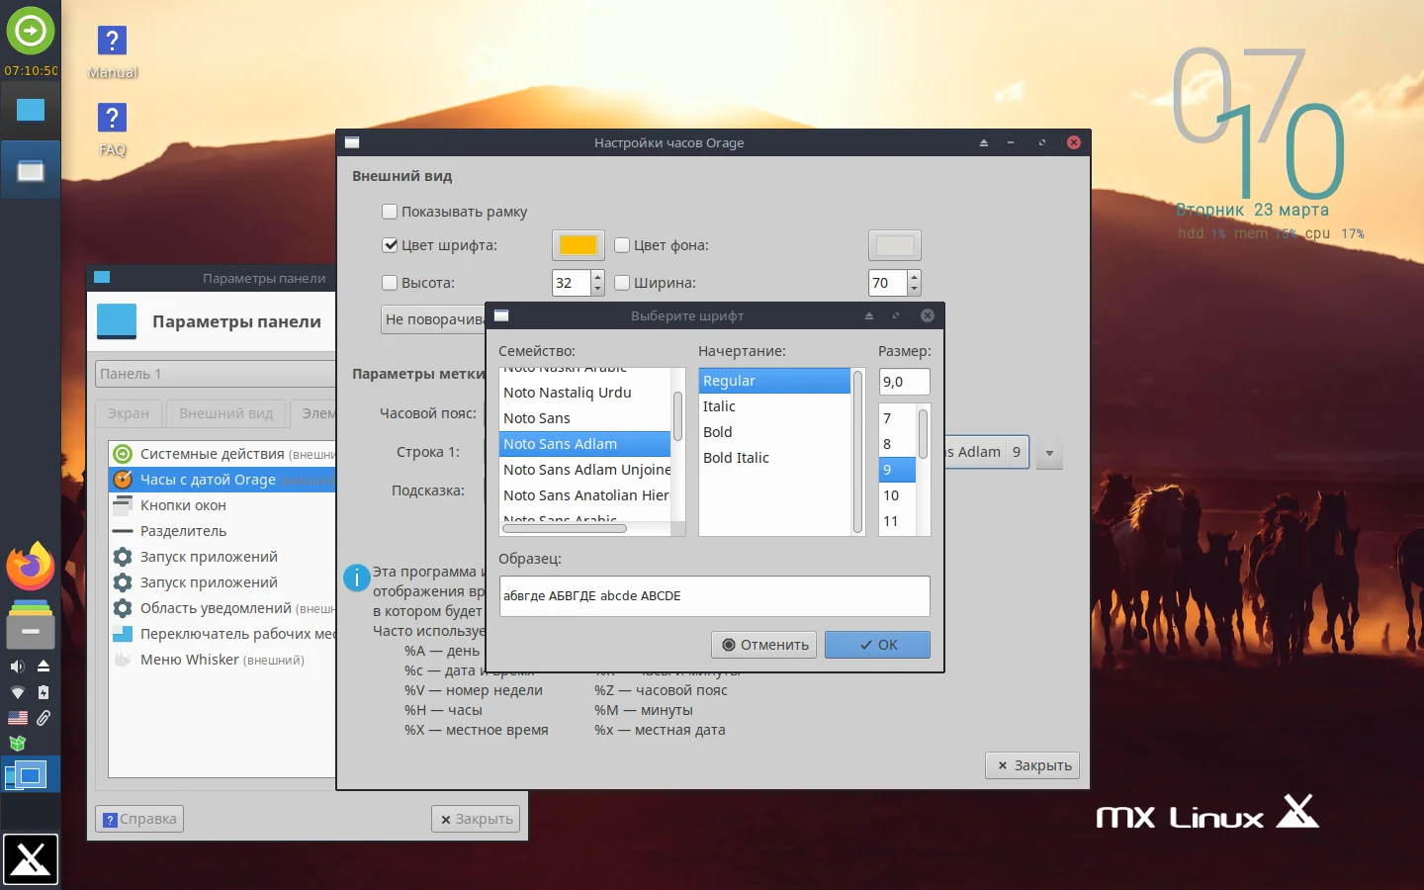Switch to the Внешний вид tab

[226, 413]
